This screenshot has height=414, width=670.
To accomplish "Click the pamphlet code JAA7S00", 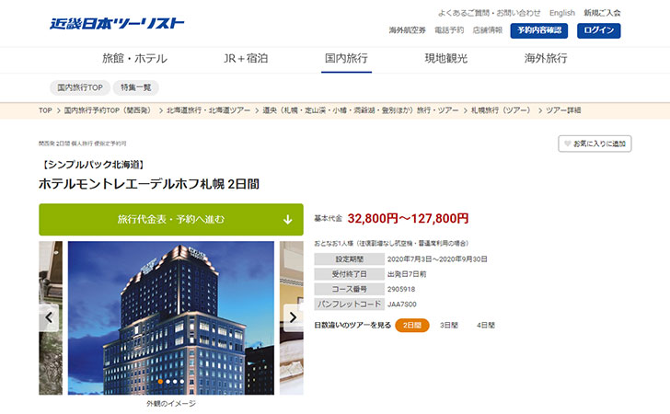I will pos(401,305).
